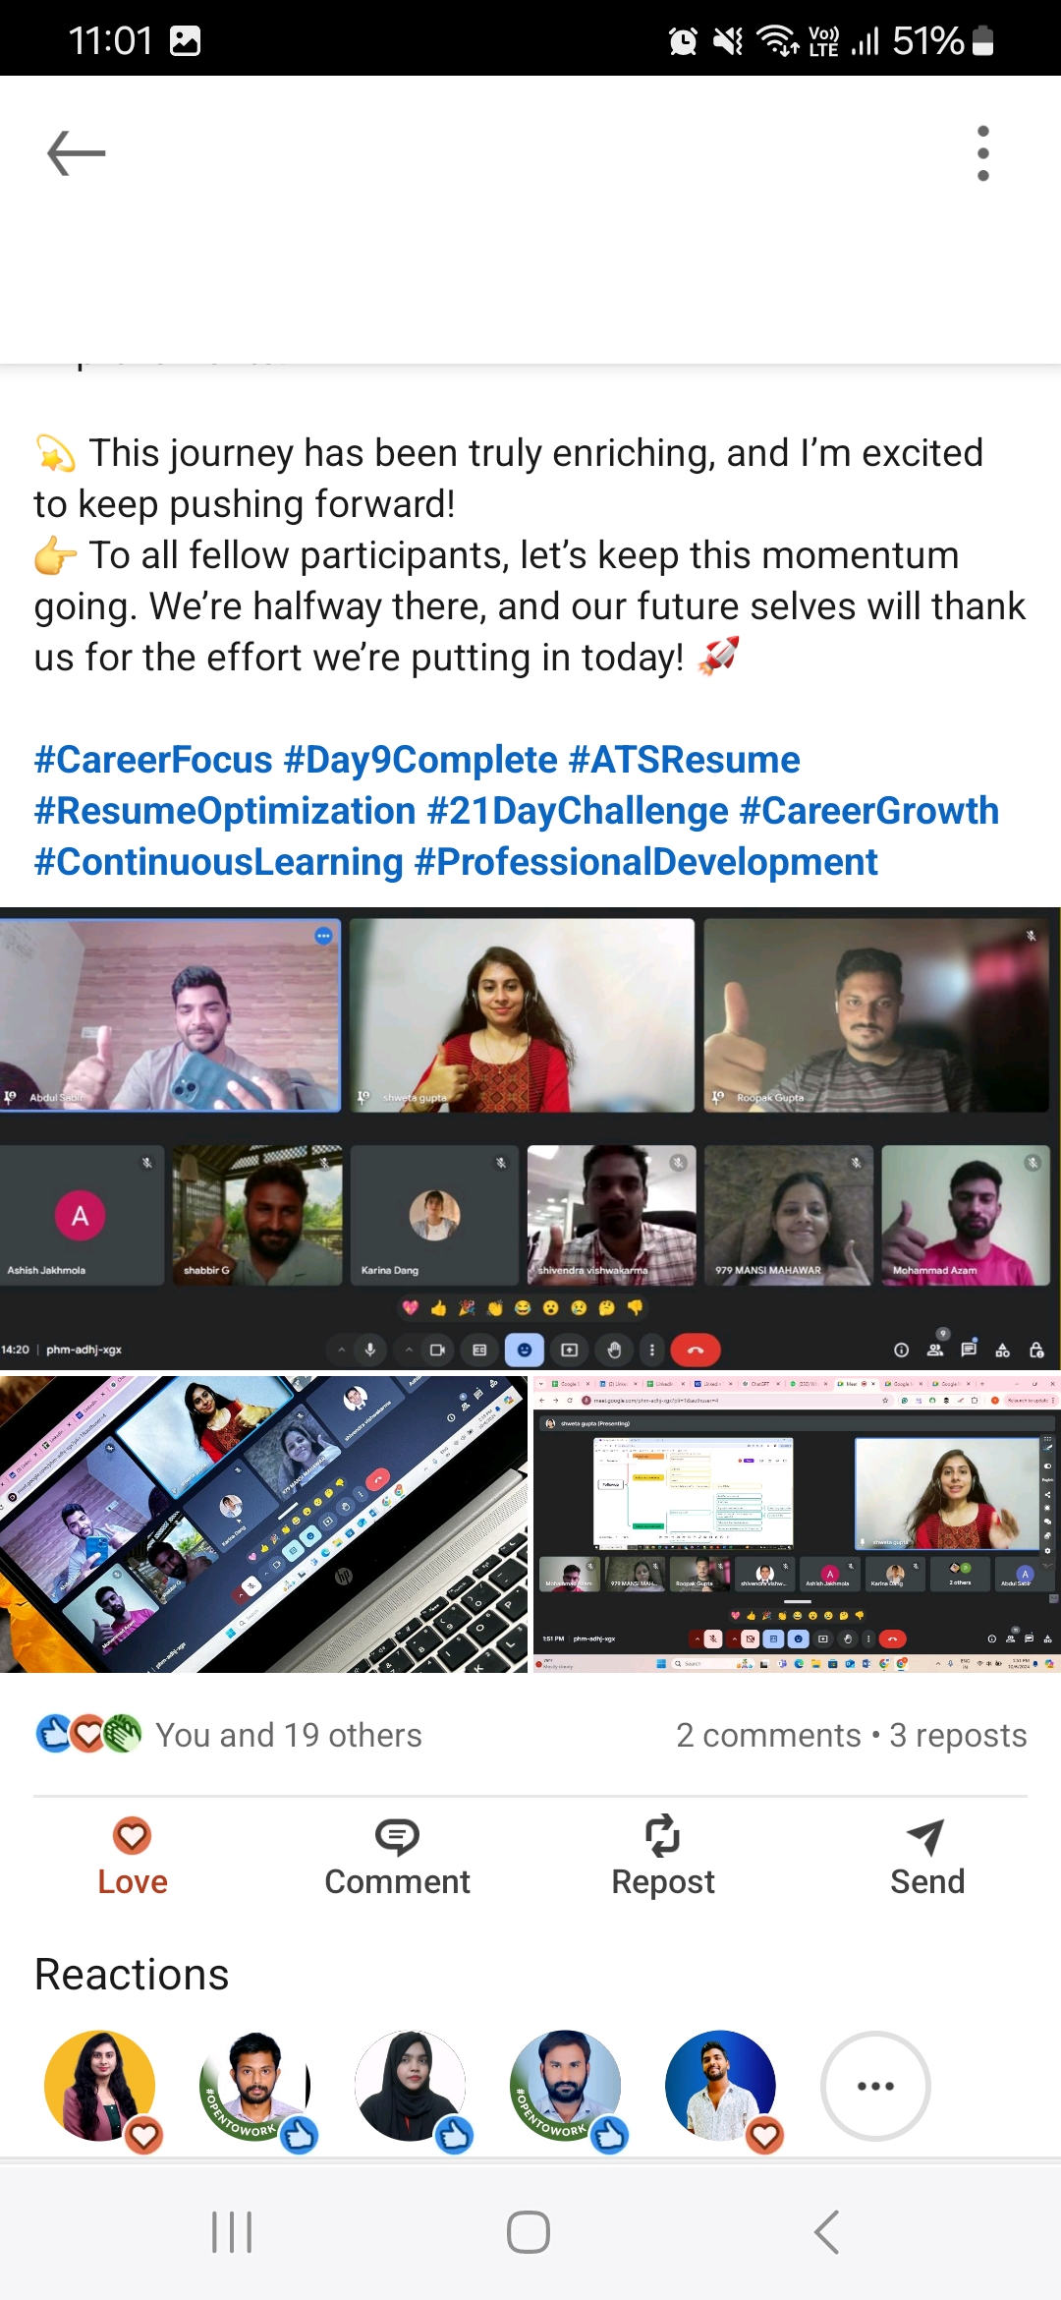
Task: Open the #CareerFocus hashtag
Action: point(153,760)
